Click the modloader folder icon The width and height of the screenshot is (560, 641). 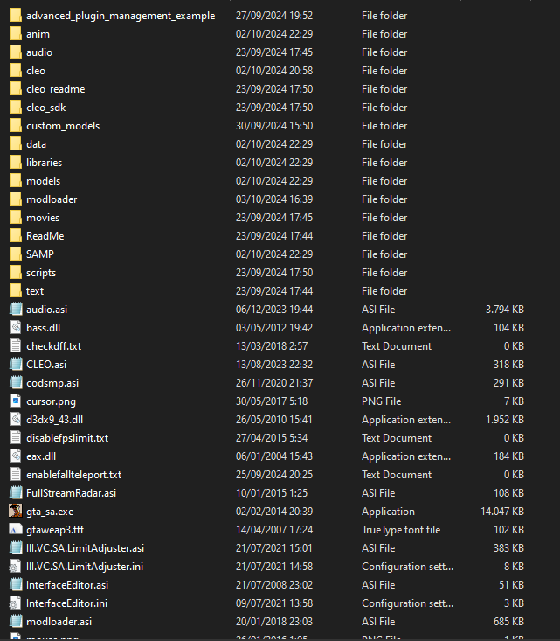coord(16,199)
